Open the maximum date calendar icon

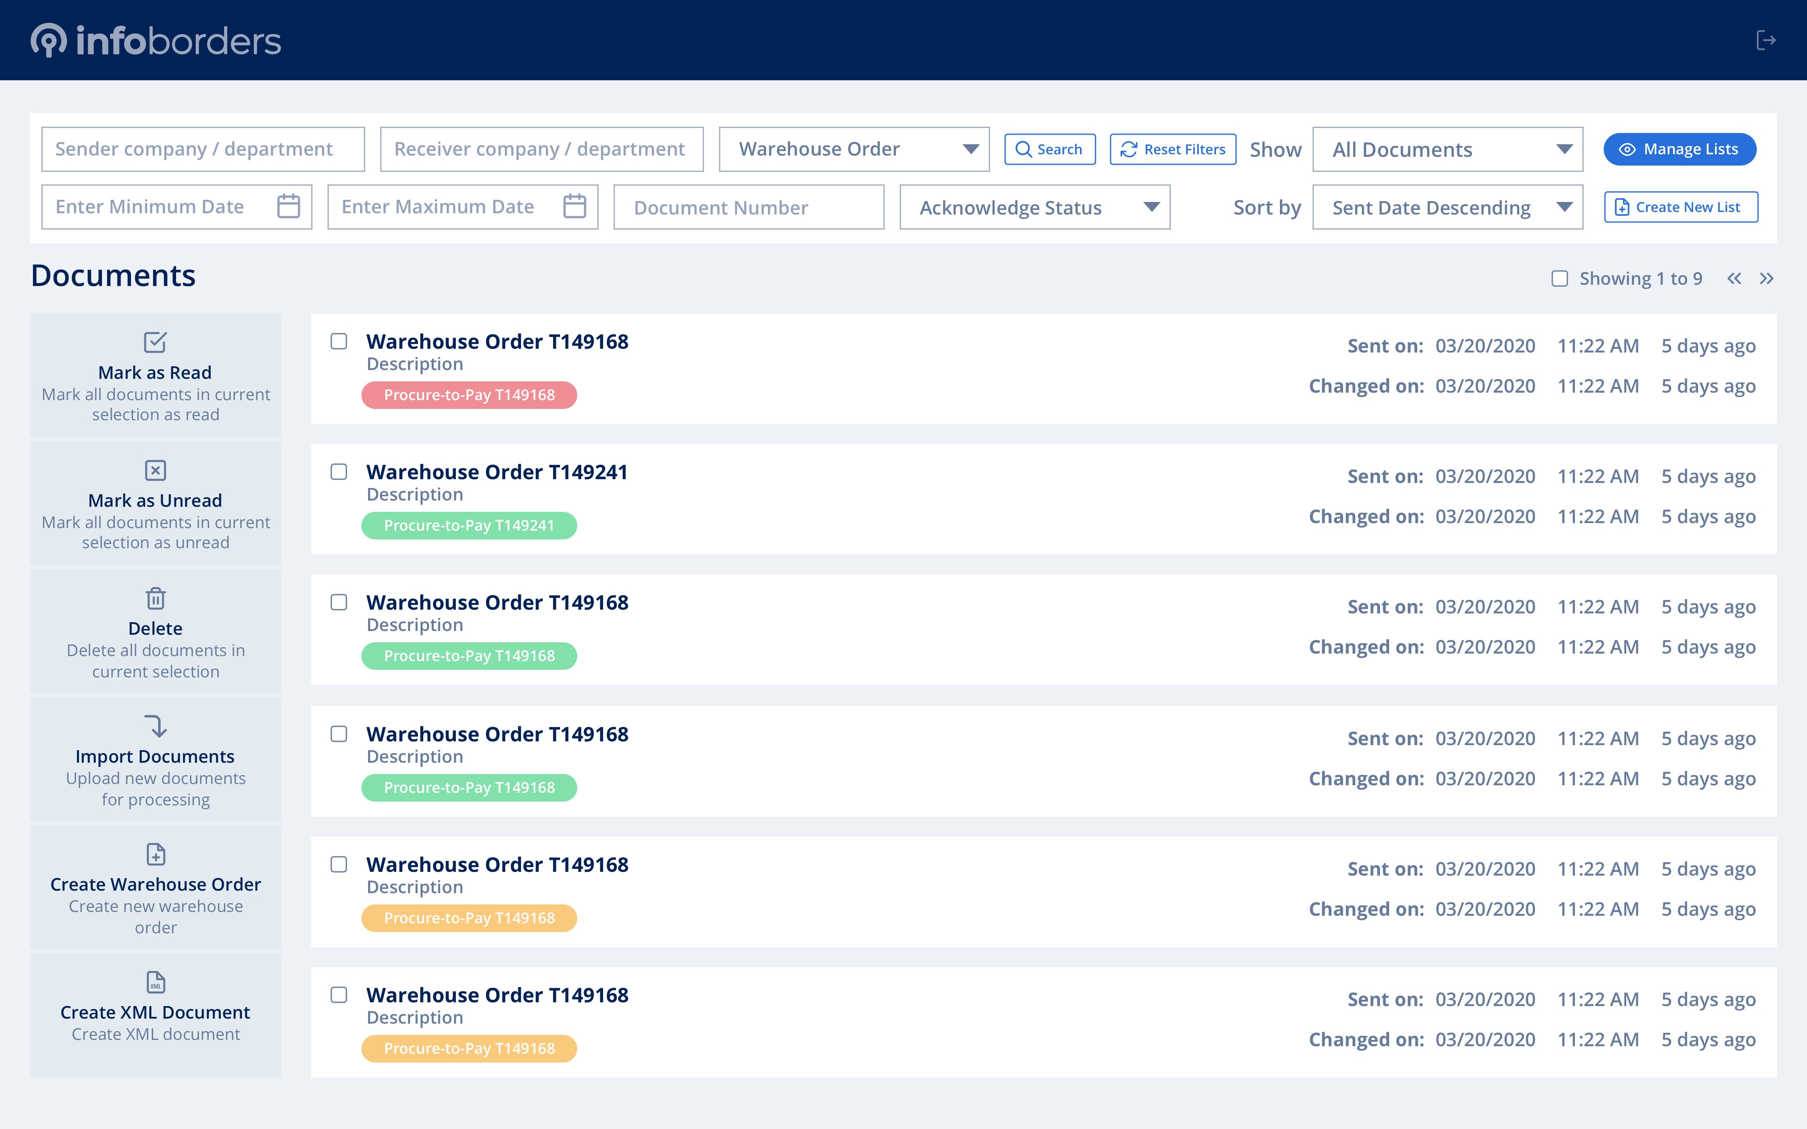[x=574, y=206]
